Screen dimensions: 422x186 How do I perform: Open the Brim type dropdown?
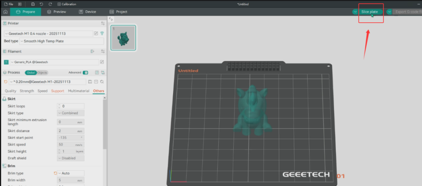[x=70, y=173]
